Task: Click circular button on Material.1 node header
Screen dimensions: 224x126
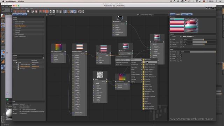Action: (164, 42)
